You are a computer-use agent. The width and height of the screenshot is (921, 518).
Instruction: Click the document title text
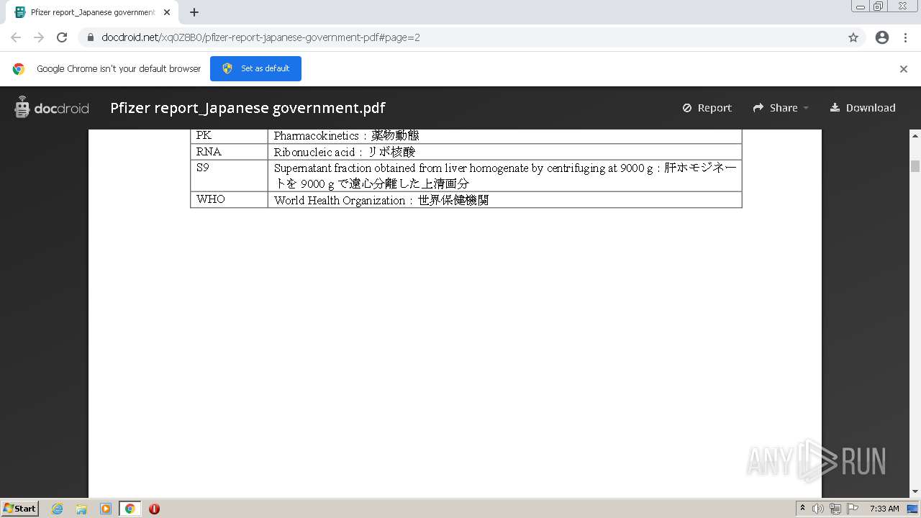pos(248,108)
